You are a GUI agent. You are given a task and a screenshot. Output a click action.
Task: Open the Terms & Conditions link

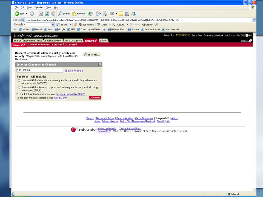click(x=130, y=129)
